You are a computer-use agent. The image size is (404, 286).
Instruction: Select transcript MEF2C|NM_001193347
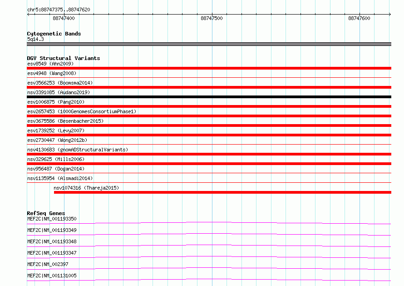click(52, 253)
